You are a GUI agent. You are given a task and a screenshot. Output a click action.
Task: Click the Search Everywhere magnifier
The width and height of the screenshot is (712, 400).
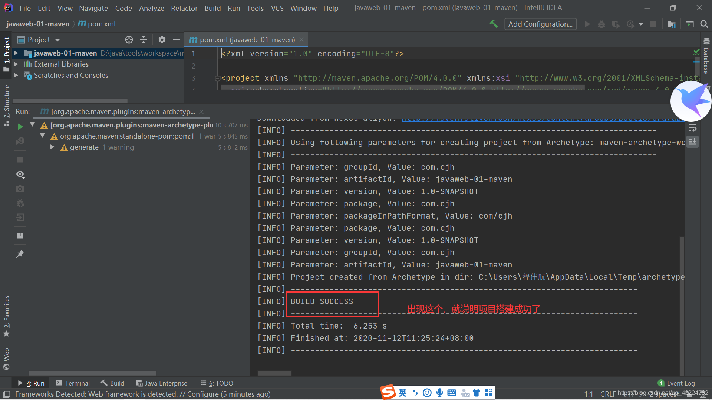pyautogui.click(x=704, y=24)
